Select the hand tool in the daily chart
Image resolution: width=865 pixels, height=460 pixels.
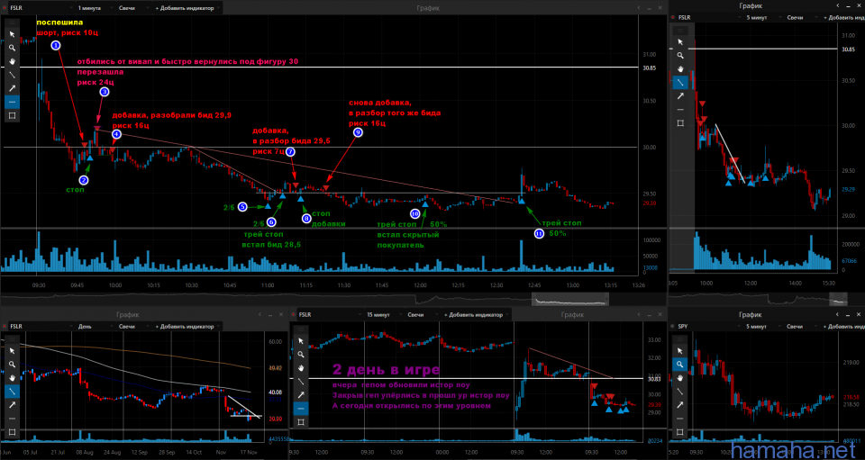(12, 377)
